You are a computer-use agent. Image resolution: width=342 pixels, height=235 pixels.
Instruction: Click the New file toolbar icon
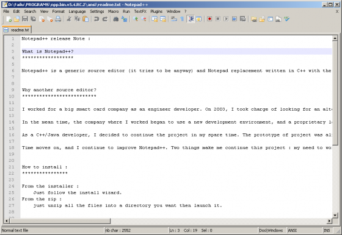(x=9, y=19)
